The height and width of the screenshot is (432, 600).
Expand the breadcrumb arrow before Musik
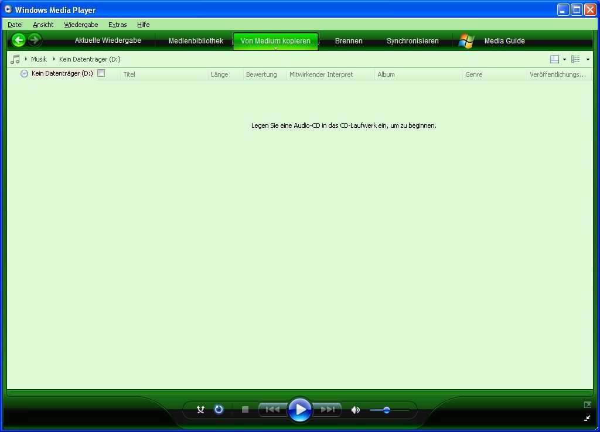26,59
